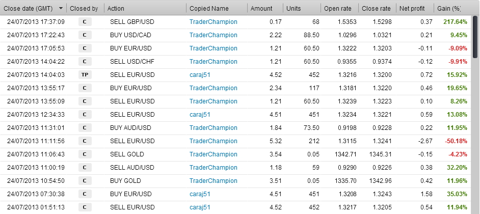480x214 pixels.
Task: Click the C badge on the SELL GOLD row
Action: pyautogui.click(x=84, y=154)
